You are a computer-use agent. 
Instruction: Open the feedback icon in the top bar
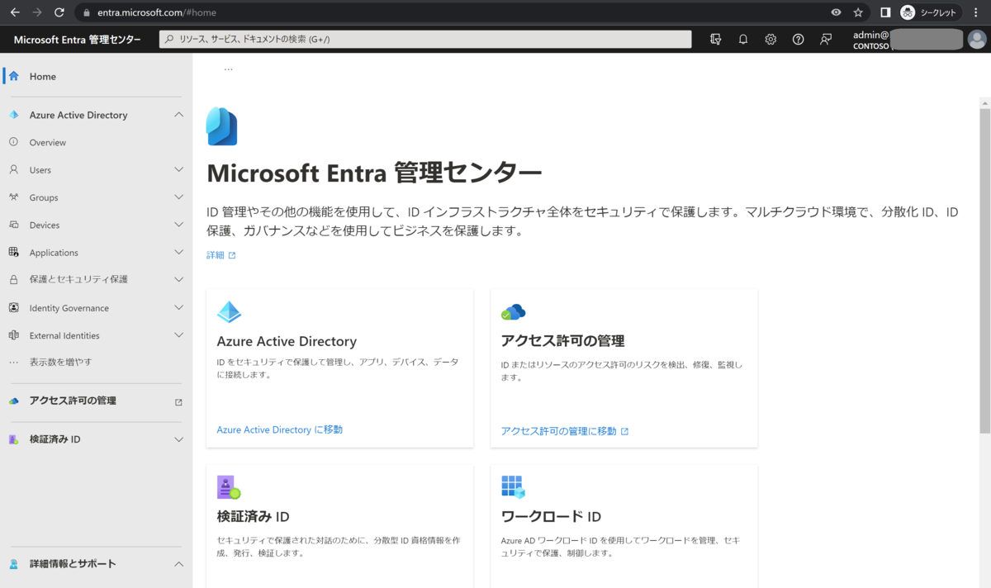[x=826, y=39]
